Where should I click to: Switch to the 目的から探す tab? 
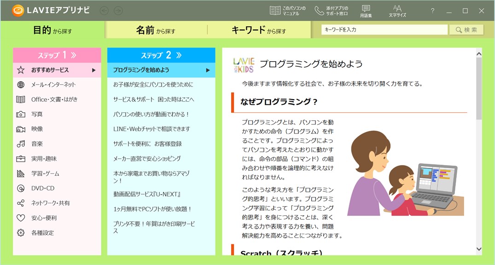click(52, 30)
